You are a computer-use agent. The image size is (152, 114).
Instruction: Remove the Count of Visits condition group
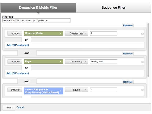coord(128,25)
